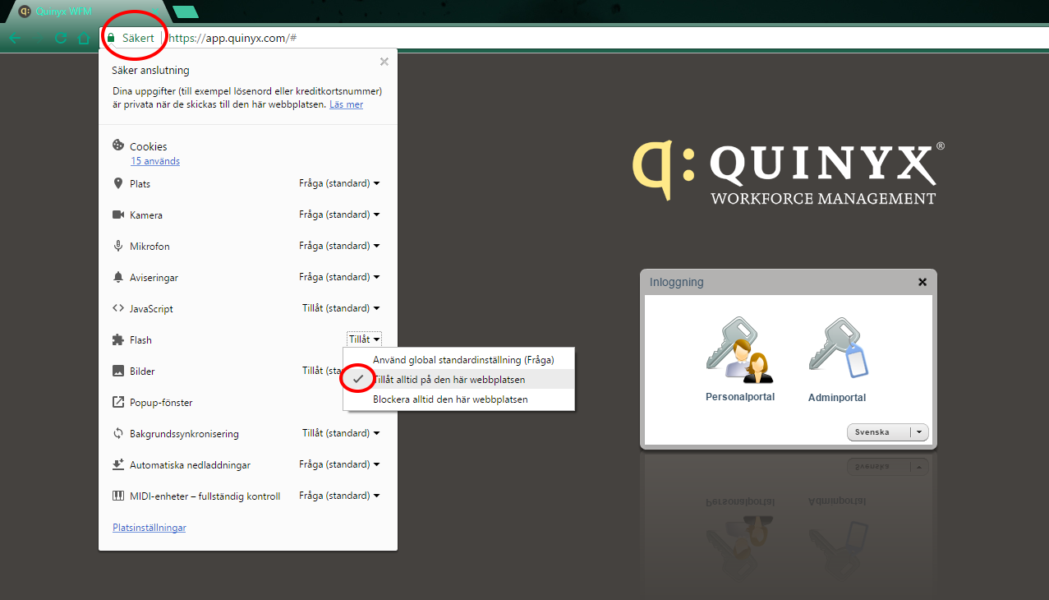Click the Popup-fönster icon
The width and height of the screenshot is (1049, 600).
pos(118,402)
